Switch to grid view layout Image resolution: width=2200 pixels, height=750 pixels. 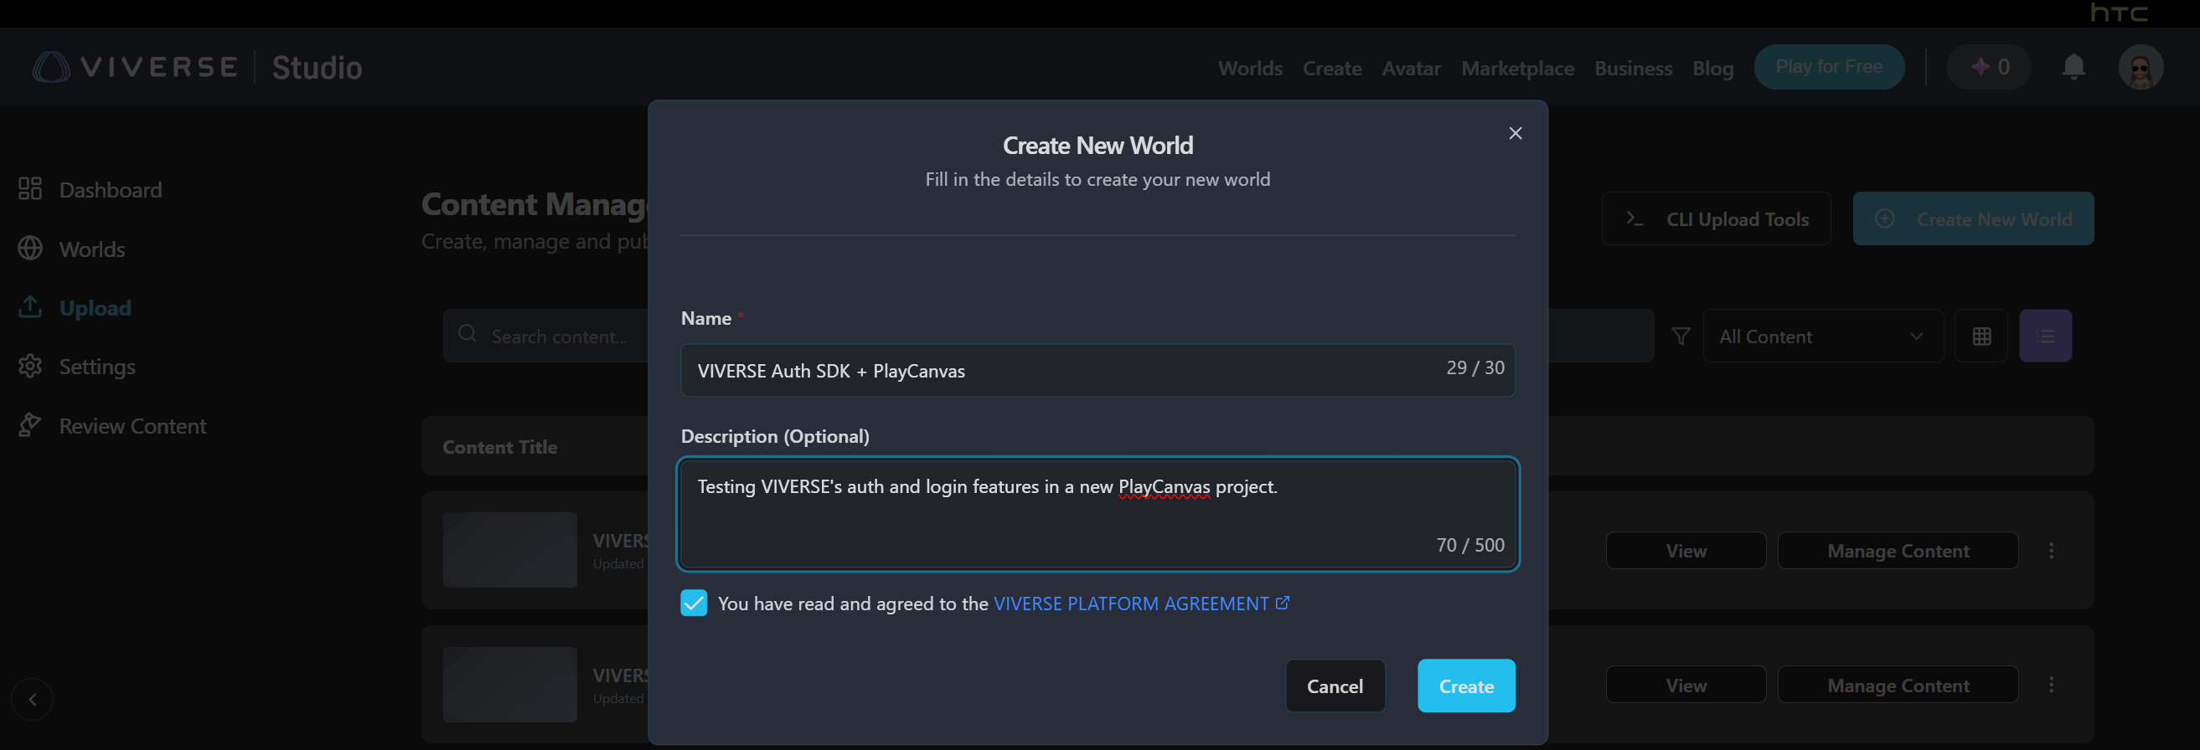coord(1981,336)
